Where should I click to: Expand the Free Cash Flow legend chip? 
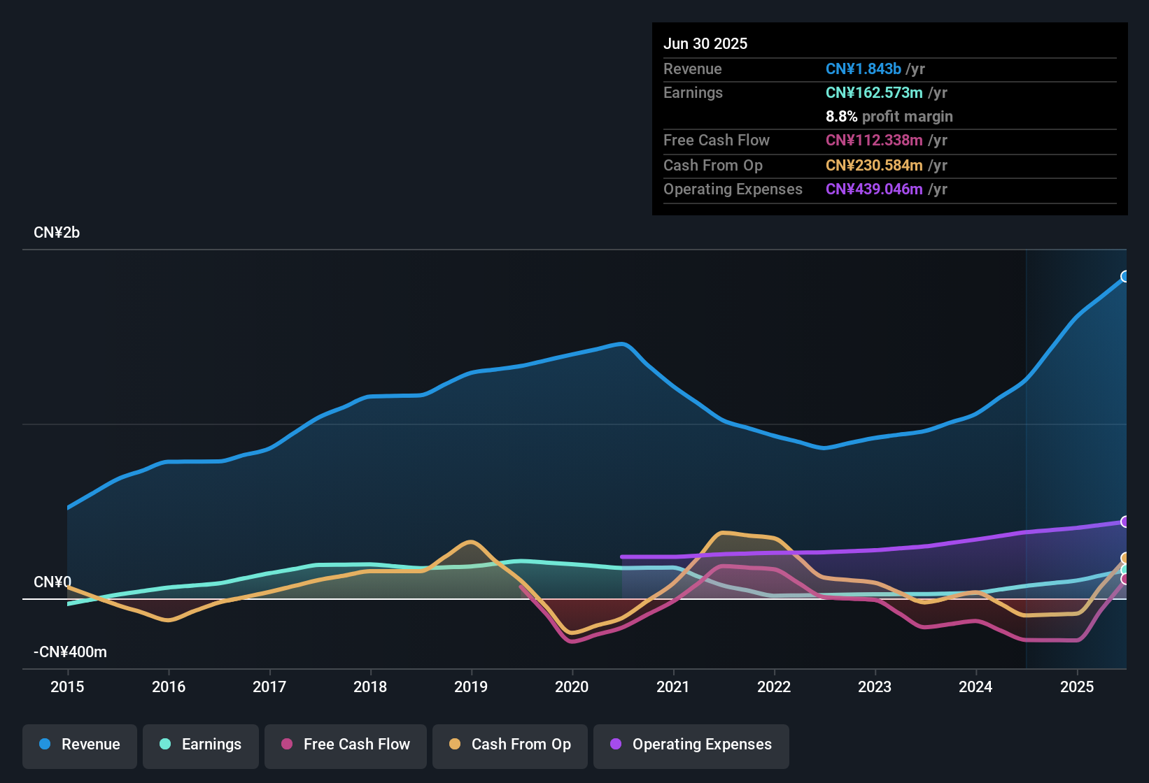coord(345,745)
